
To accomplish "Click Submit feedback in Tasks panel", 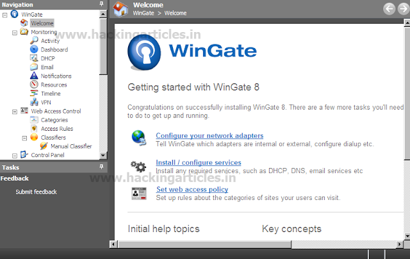I will (36, 192).
